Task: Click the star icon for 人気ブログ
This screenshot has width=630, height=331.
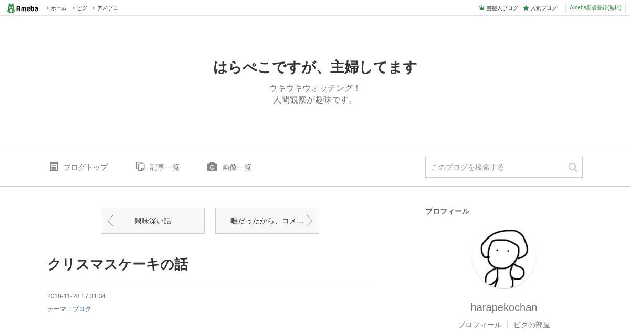Action: [x=526, y=8]
